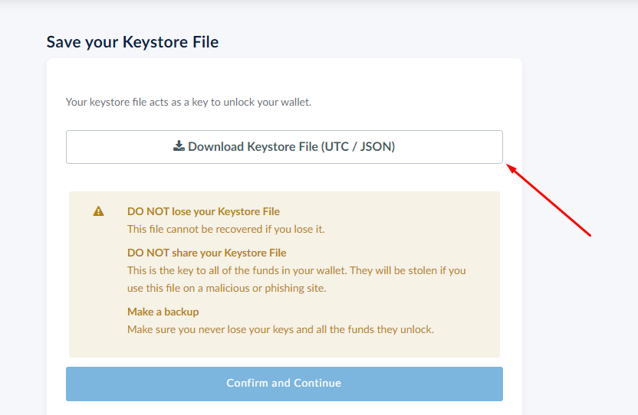The width and height of the screenshot is (638, 415).
Task: Select the 'DO NOT share your Keystore File' heading
Action: coord(206,253)
